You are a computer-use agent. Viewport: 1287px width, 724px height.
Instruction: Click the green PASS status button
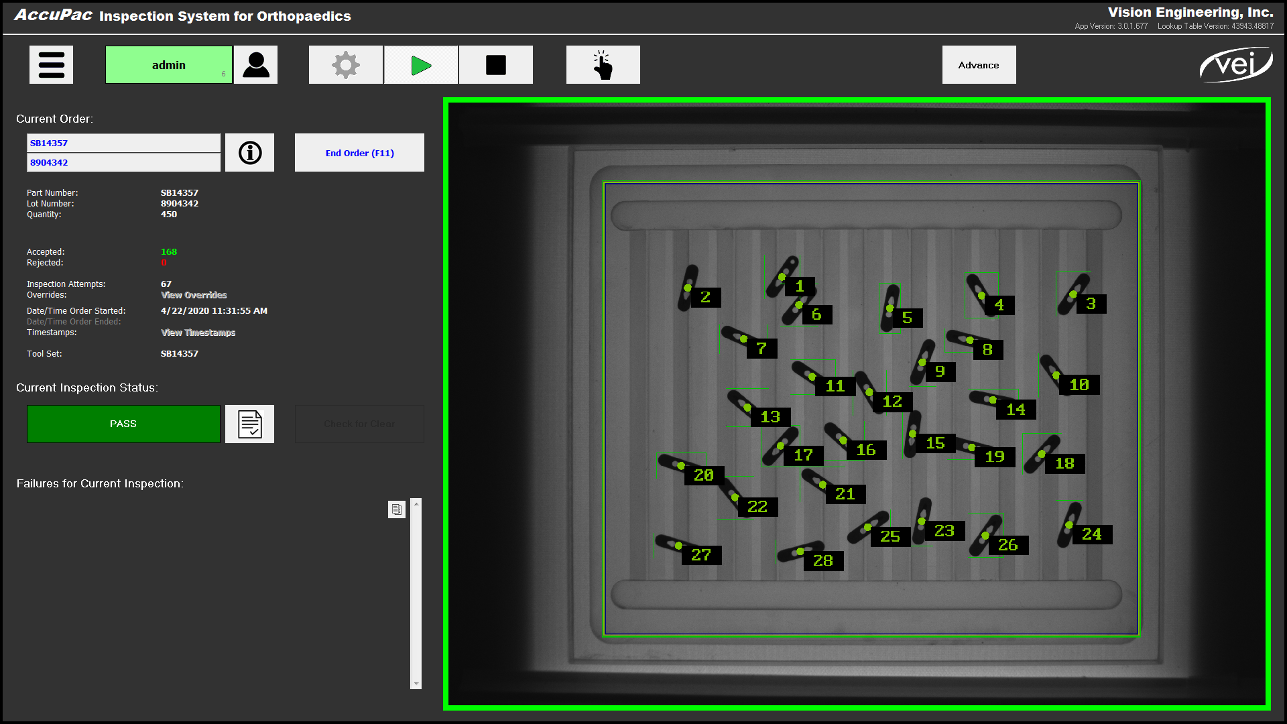point(123,424)
